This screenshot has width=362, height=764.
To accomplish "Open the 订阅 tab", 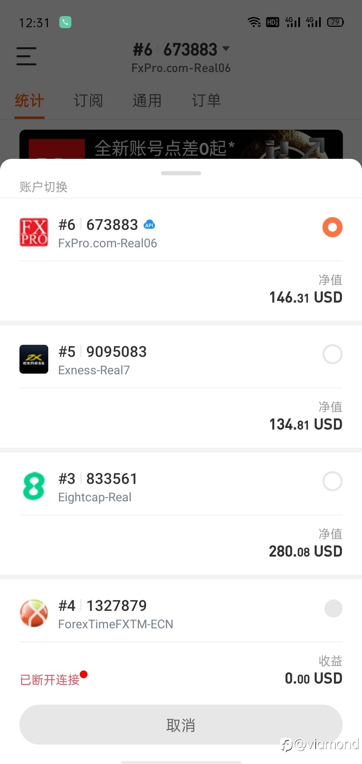I will [88, 101].
